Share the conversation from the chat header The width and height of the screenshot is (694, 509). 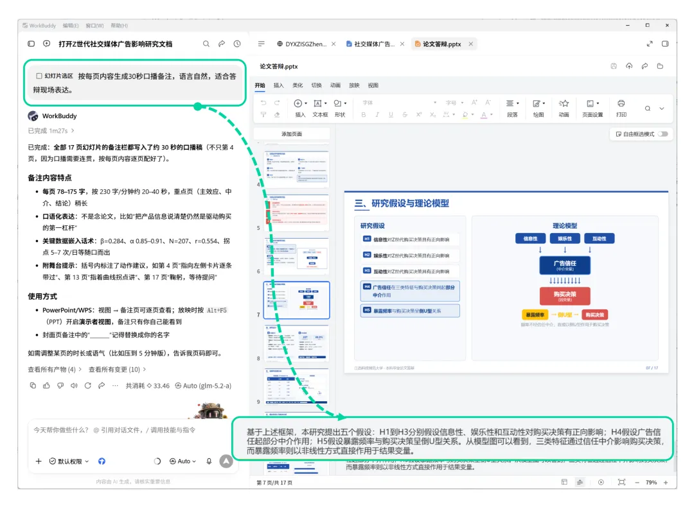pos(222,44)
